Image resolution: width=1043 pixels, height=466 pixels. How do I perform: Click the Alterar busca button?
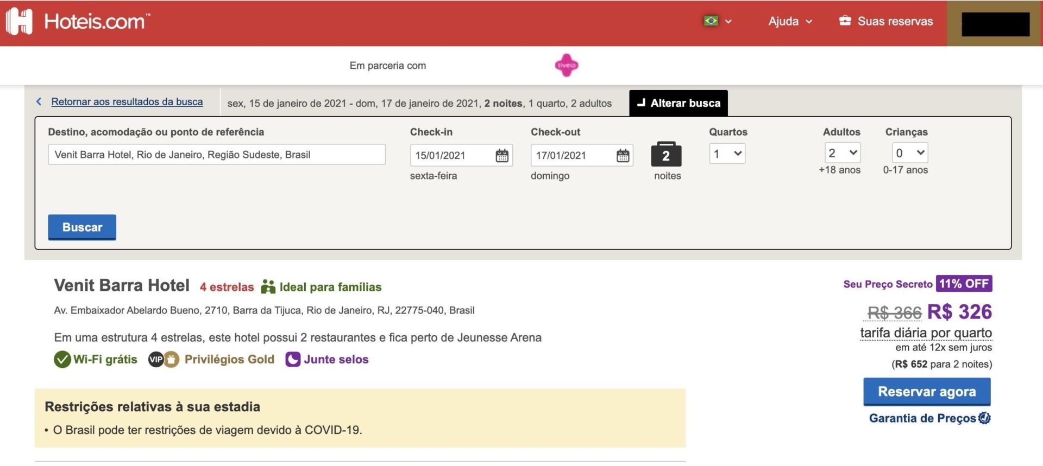tap(678, 103)
